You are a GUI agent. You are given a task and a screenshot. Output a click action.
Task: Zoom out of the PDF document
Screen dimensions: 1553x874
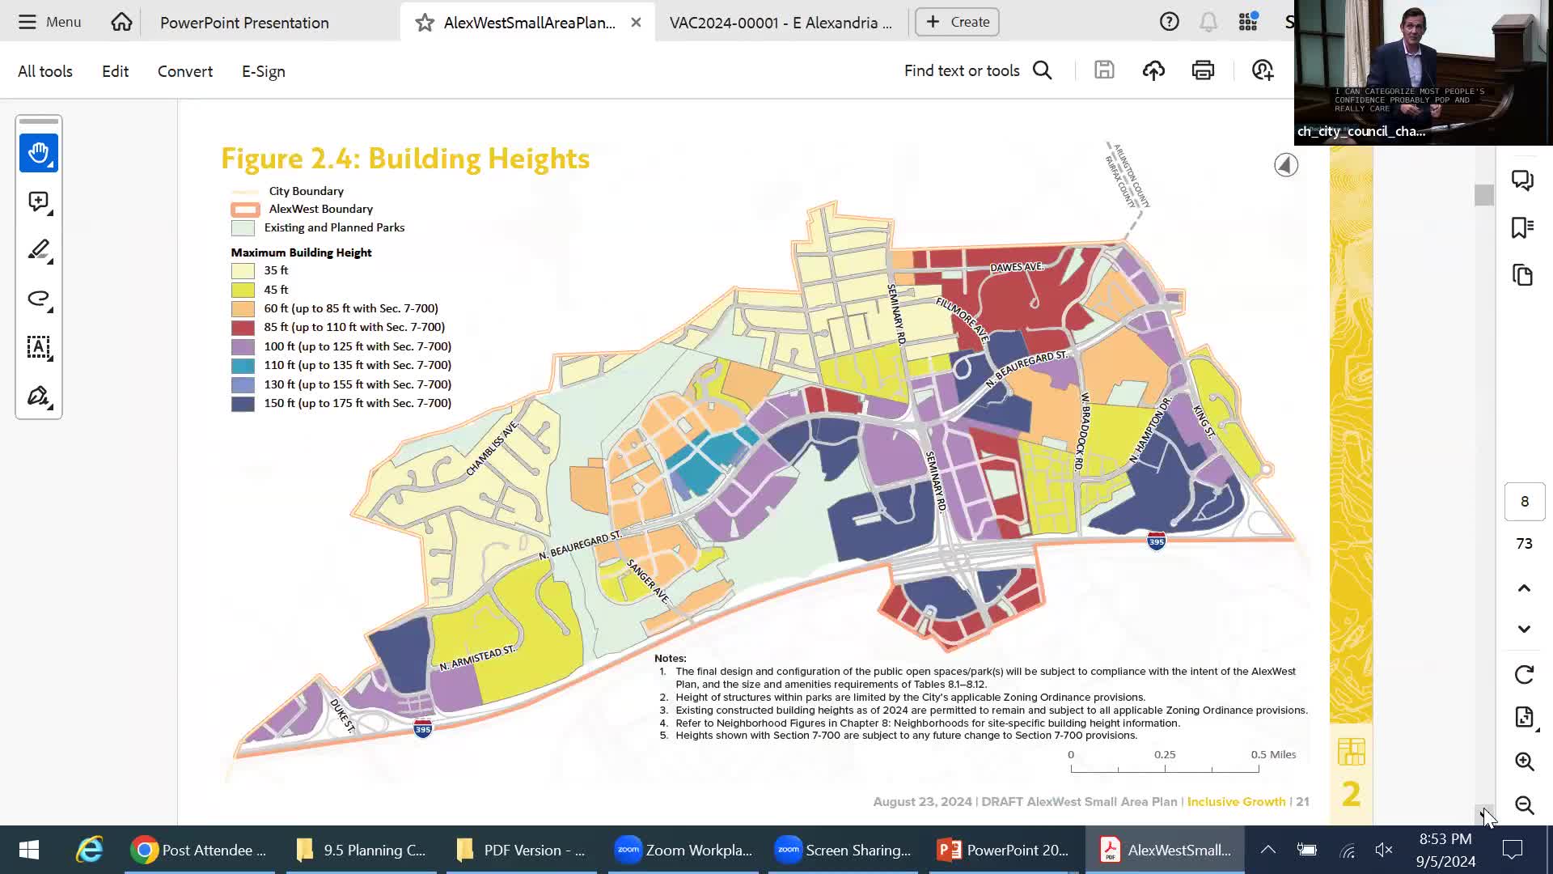(x=1525, y=805)
